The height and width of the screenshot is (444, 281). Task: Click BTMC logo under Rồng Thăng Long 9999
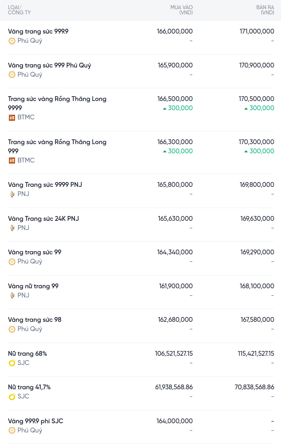tap(12, 117)
